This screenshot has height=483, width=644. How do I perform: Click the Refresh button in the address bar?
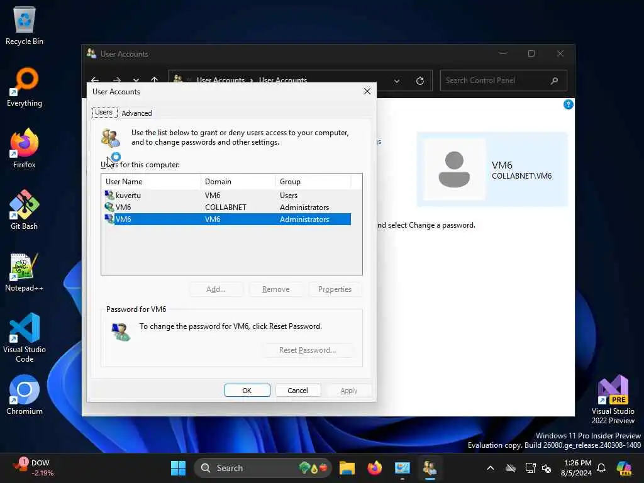pos(419,81)
